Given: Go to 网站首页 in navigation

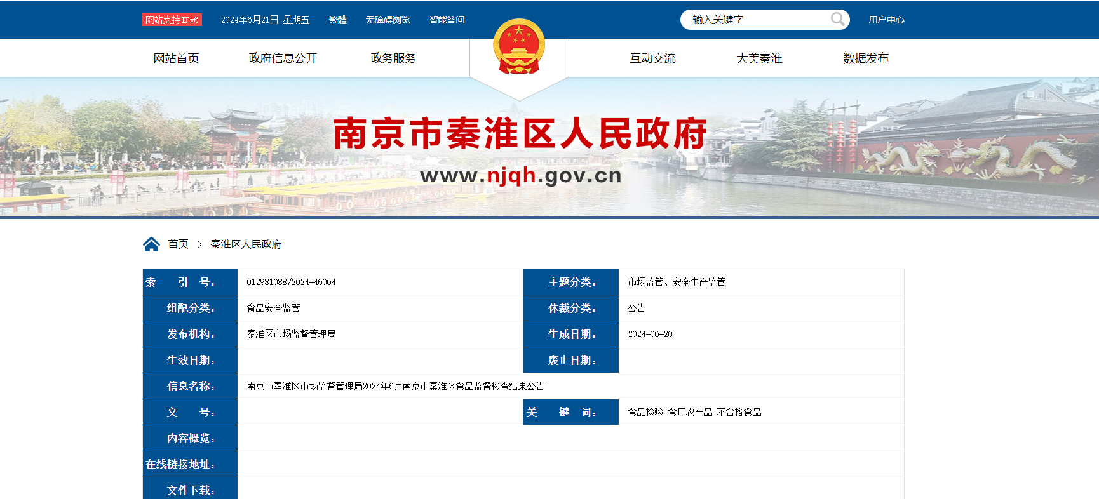Looking at the screenshot, I should click(x=176, y=58).
